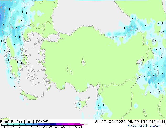Click the 30 to 35 mm legend swatch
Image resolution: width=166 pixels, height=128 pixels.
tap(59, 125)
